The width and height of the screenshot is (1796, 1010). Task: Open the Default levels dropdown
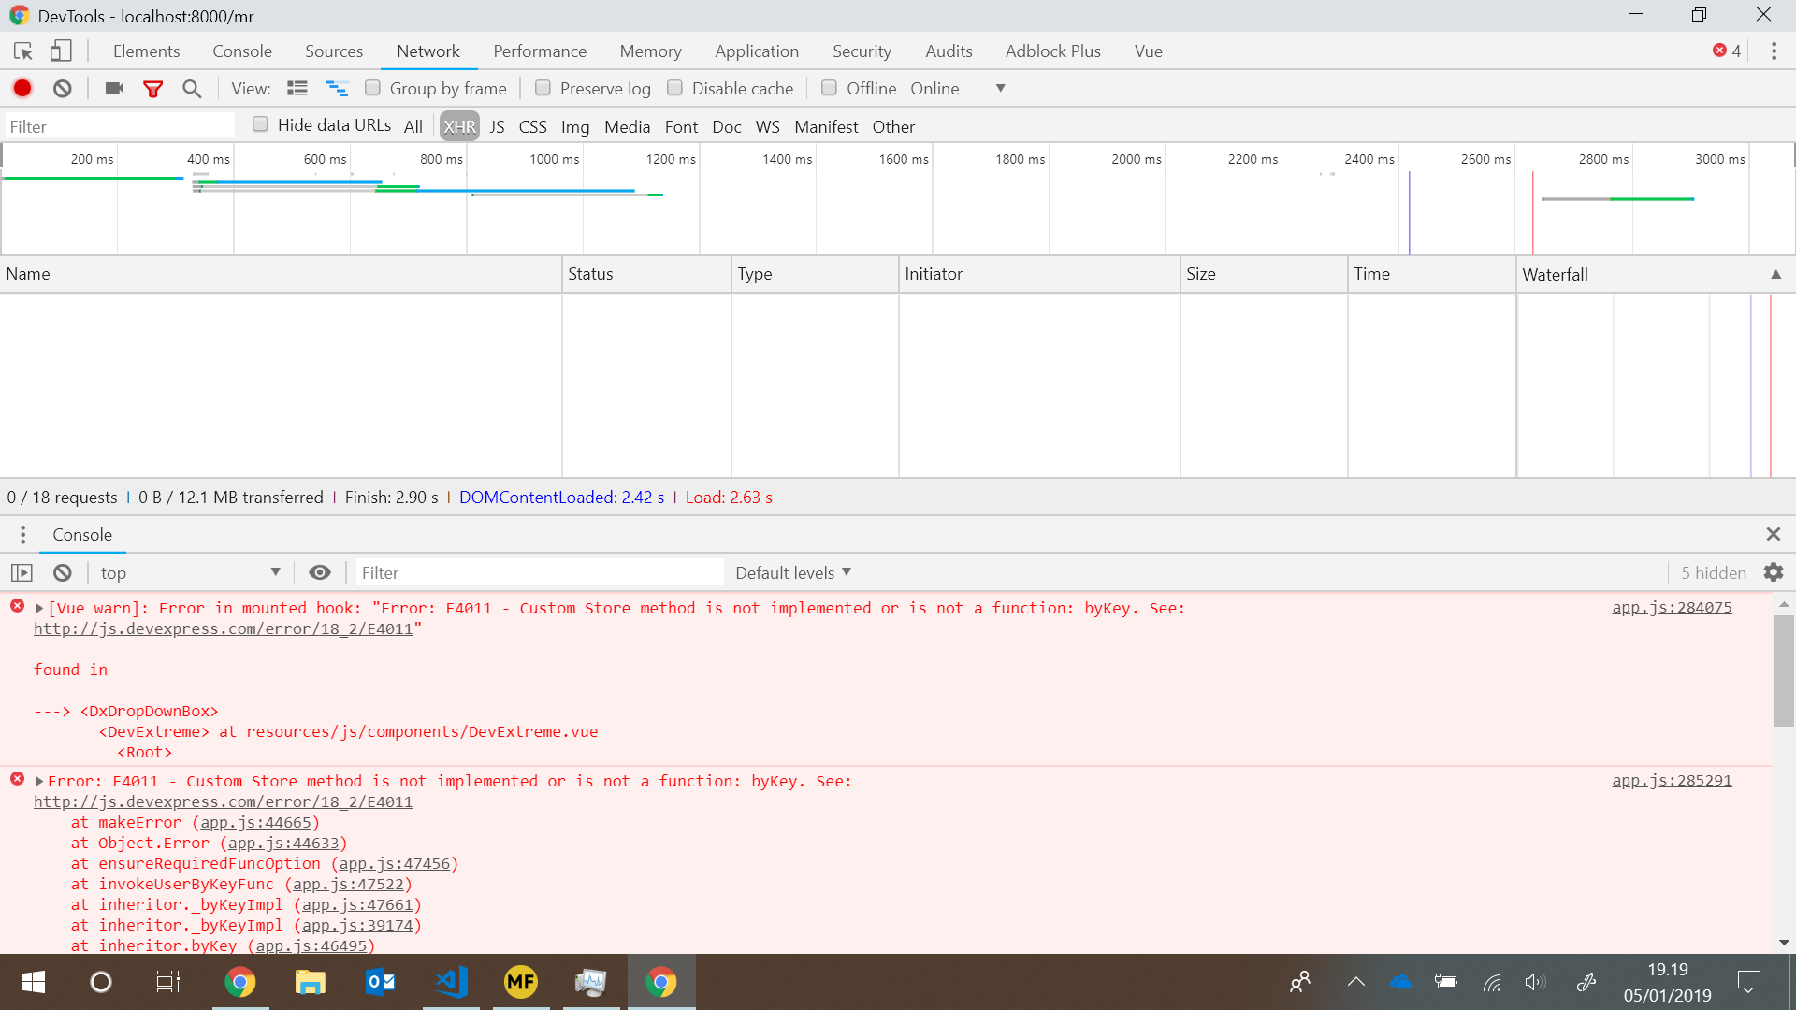pos(792,572)
